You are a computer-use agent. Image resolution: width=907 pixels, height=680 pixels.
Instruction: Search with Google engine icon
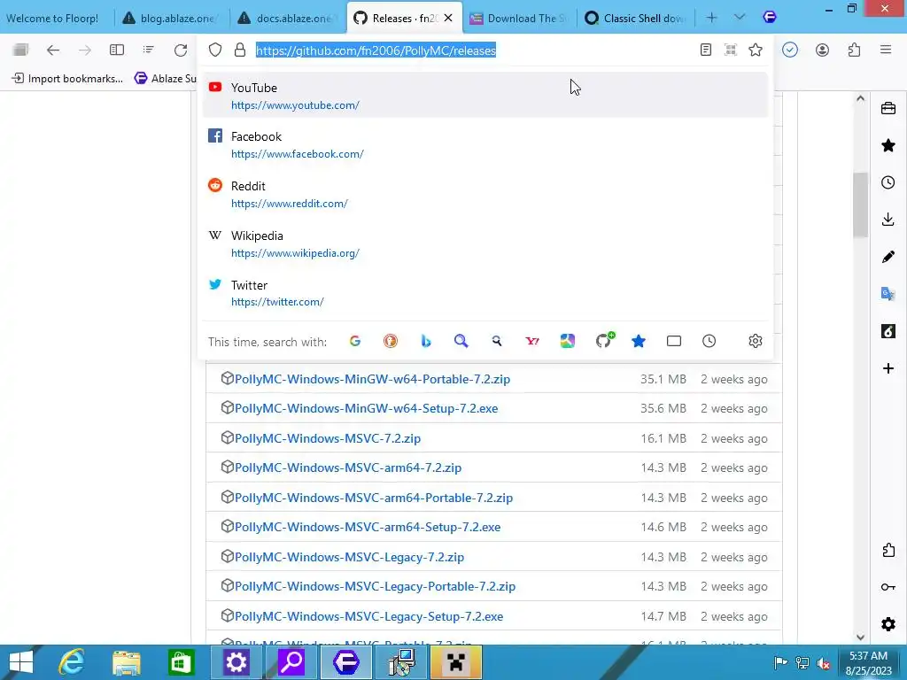355,341
